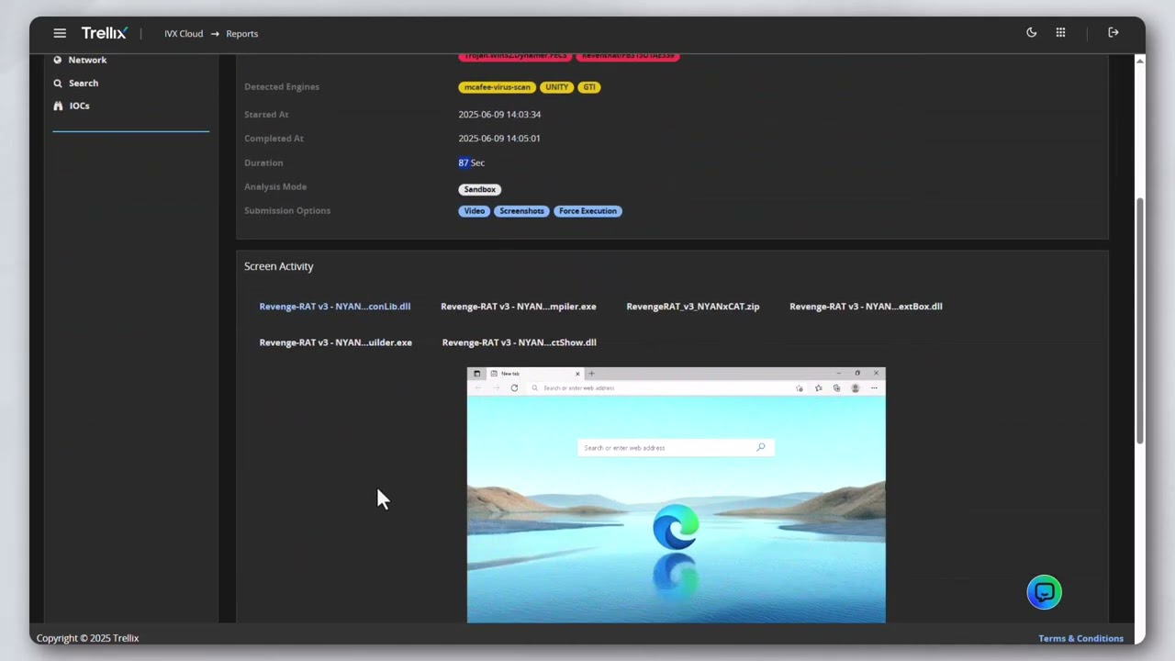Click the Submission Options label
The height and width of the screenshot is (661, 1175).
287,211
